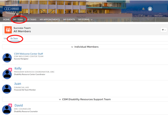The image size is (168, 116).
Task: Switch to the By Team tab
Action: click(x=14, y=38)
